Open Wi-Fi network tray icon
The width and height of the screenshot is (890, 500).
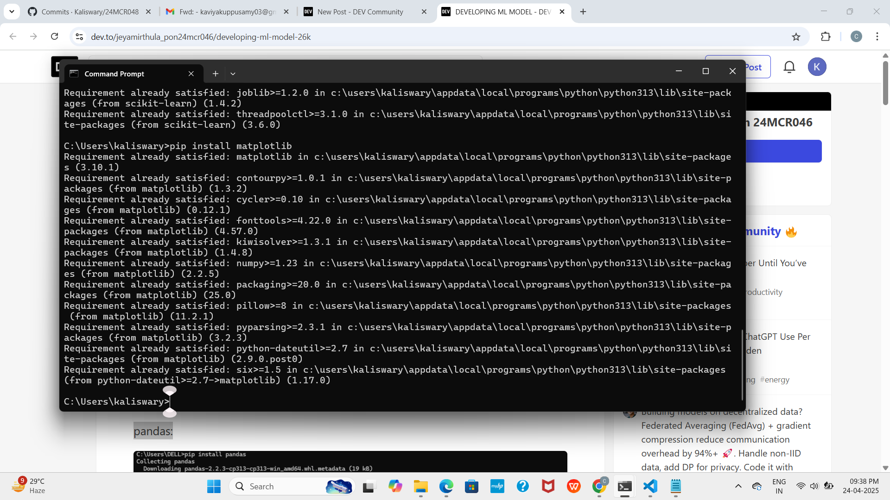tap(801, 486)
